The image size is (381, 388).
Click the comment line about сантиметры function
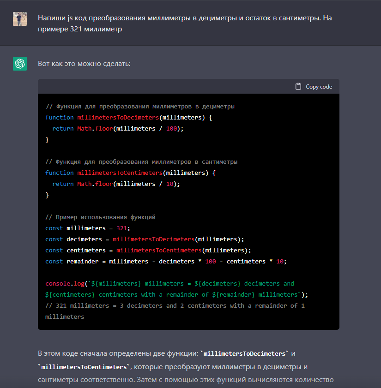(x=141, y=162)
